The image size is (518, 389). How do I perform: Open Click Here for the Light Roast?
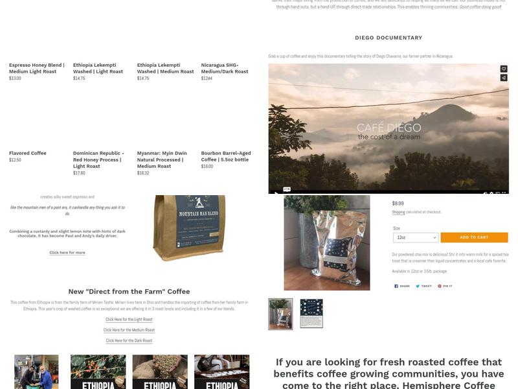tap(129, 319)
